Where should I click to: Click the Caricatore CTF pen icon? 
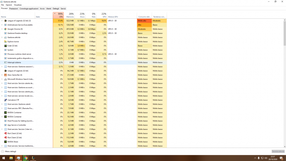[5, 100]
